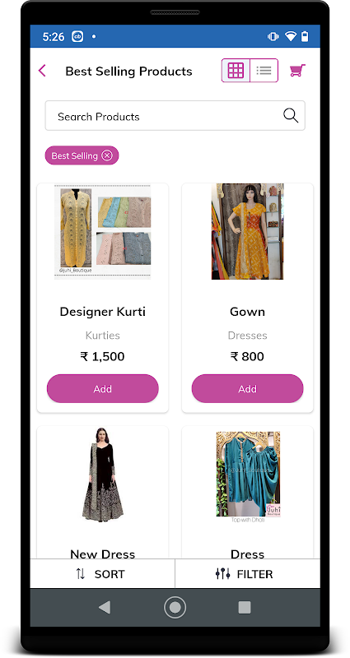Add Designer Kurti to cart
350x658 pixels.
[102, 388]
